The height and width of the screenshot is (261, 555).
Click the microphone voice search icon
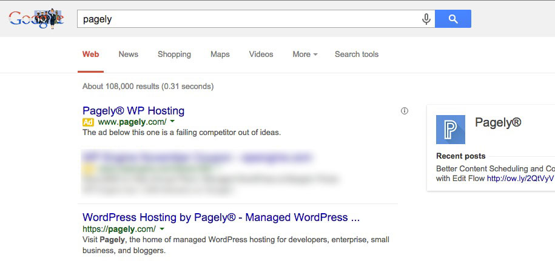coord(426,19)
